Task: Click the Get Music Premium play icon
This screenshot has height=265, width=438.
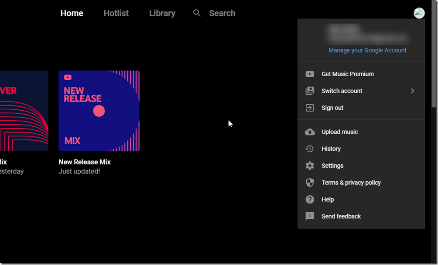Action: point(310,74)
